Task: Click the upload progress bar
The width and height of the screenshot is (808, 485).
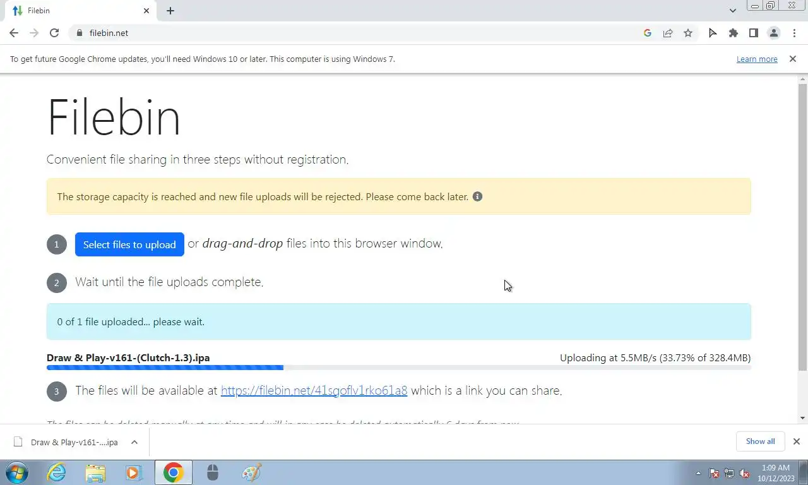Action: tap(399, 368)
